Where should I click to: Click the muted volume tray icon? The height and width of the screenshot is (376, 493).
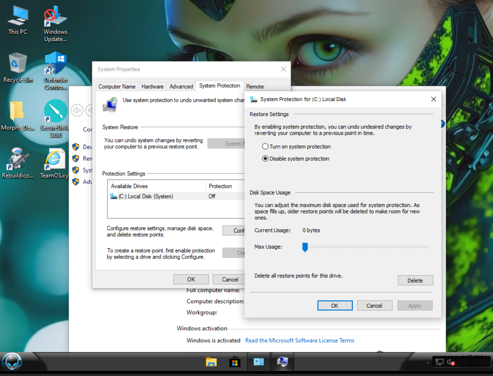[450, 362]
